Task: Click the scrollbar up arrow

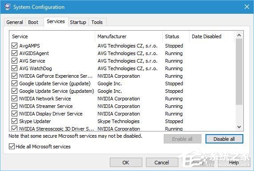Action: tap(239, 35)
